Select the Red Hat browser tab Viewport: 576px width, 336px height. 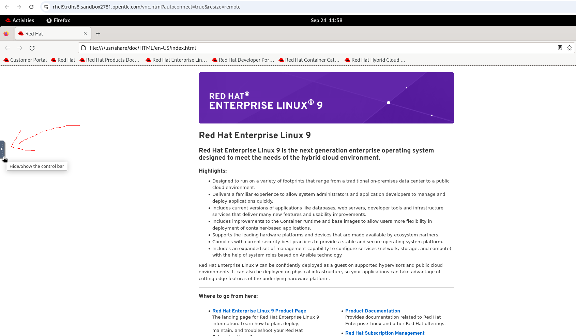point(53,34)
